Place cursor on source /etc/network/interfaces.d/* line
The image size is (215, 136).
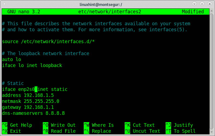point(48,42)
